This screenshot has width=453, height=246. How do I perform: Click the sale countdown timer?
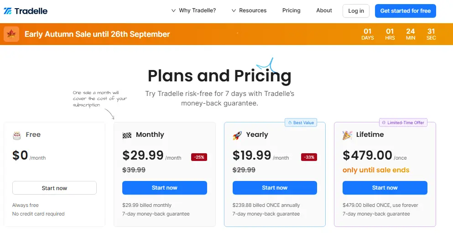pos(399,34)
